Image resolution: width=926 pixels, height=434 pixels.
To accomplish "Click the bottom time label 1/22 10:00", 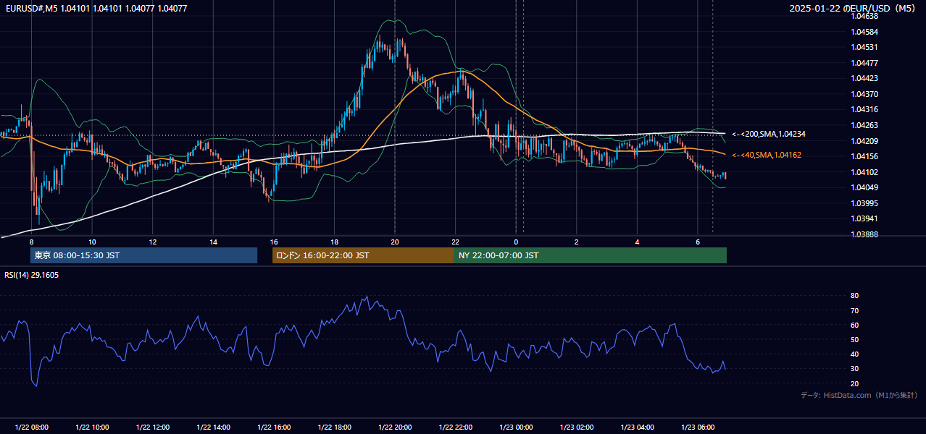I will coord(92,427).
